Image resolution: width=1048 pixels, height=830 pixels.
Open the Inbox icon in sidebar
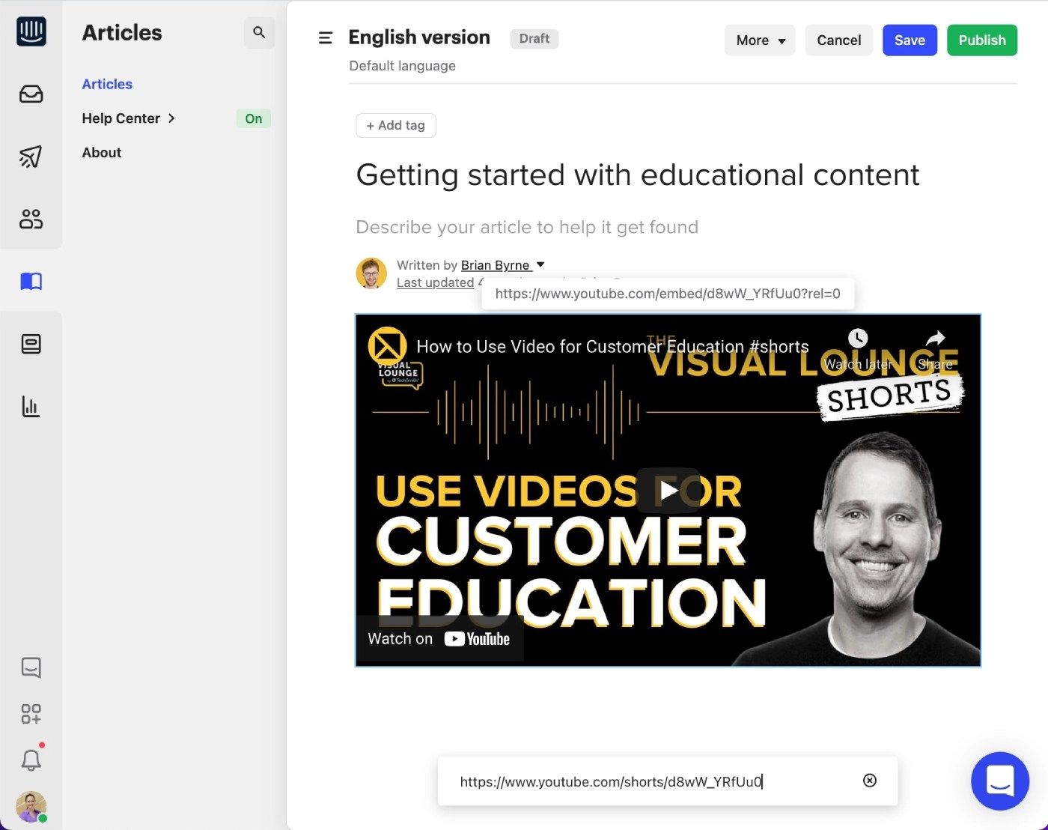pos(31,94)
